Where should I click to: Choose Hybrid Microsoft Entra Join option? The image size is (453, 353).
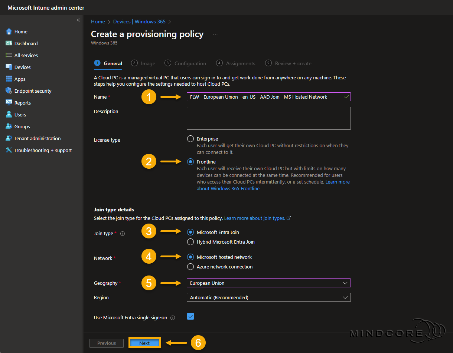[x=190, y=242]
